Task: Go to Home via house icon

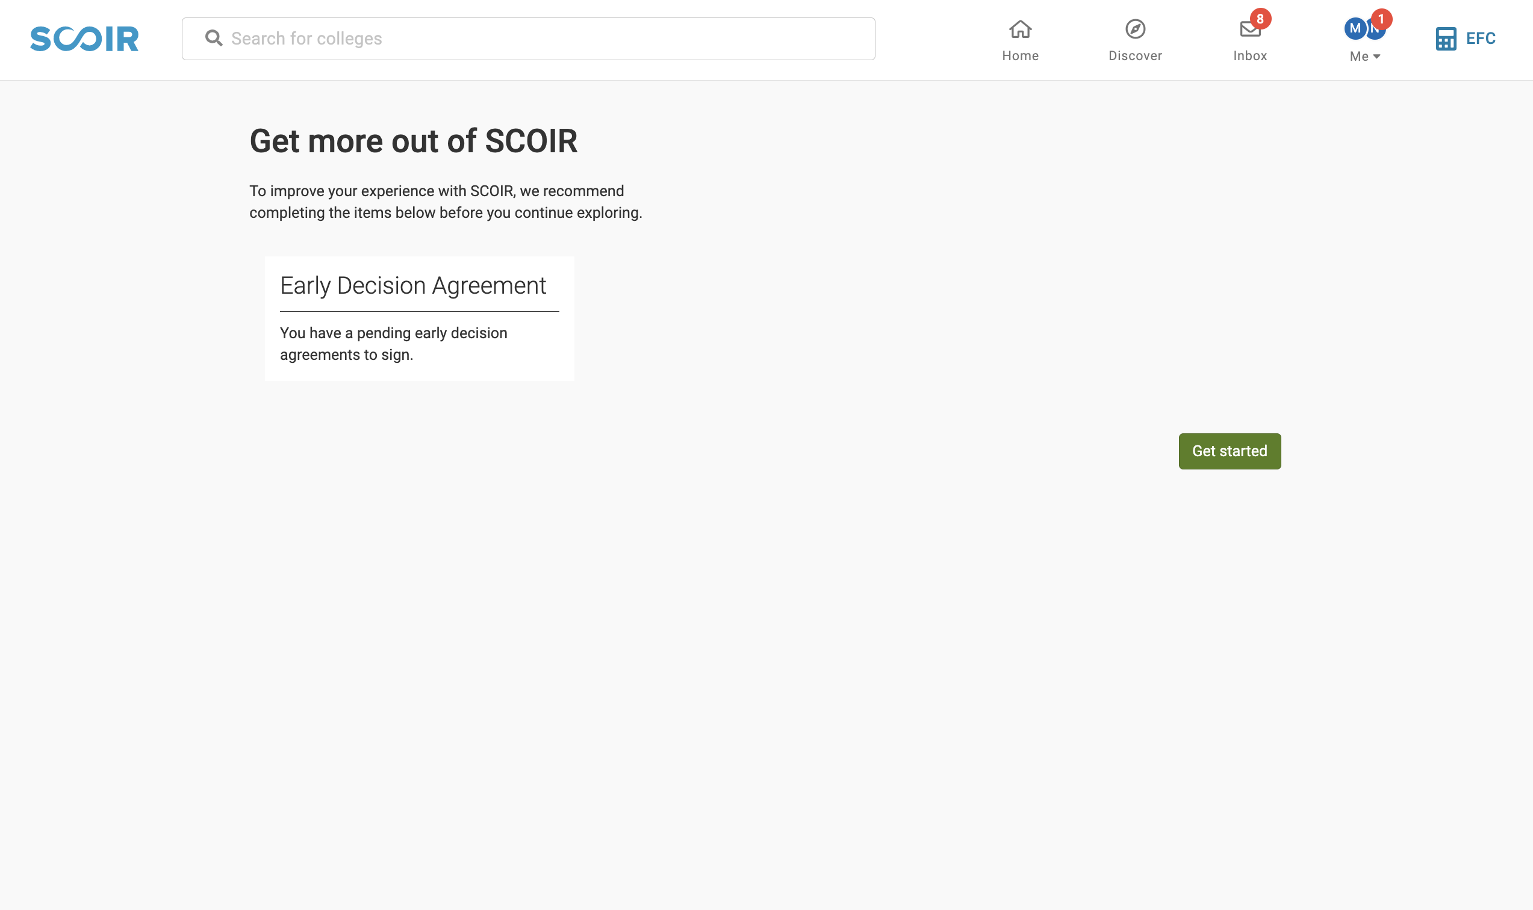Action: click(x=1020, y=29)
